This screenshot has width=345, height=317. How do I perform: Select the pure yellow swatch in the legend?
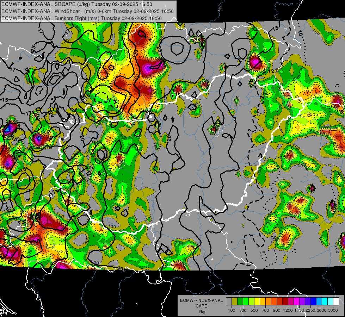coord(257,301)
